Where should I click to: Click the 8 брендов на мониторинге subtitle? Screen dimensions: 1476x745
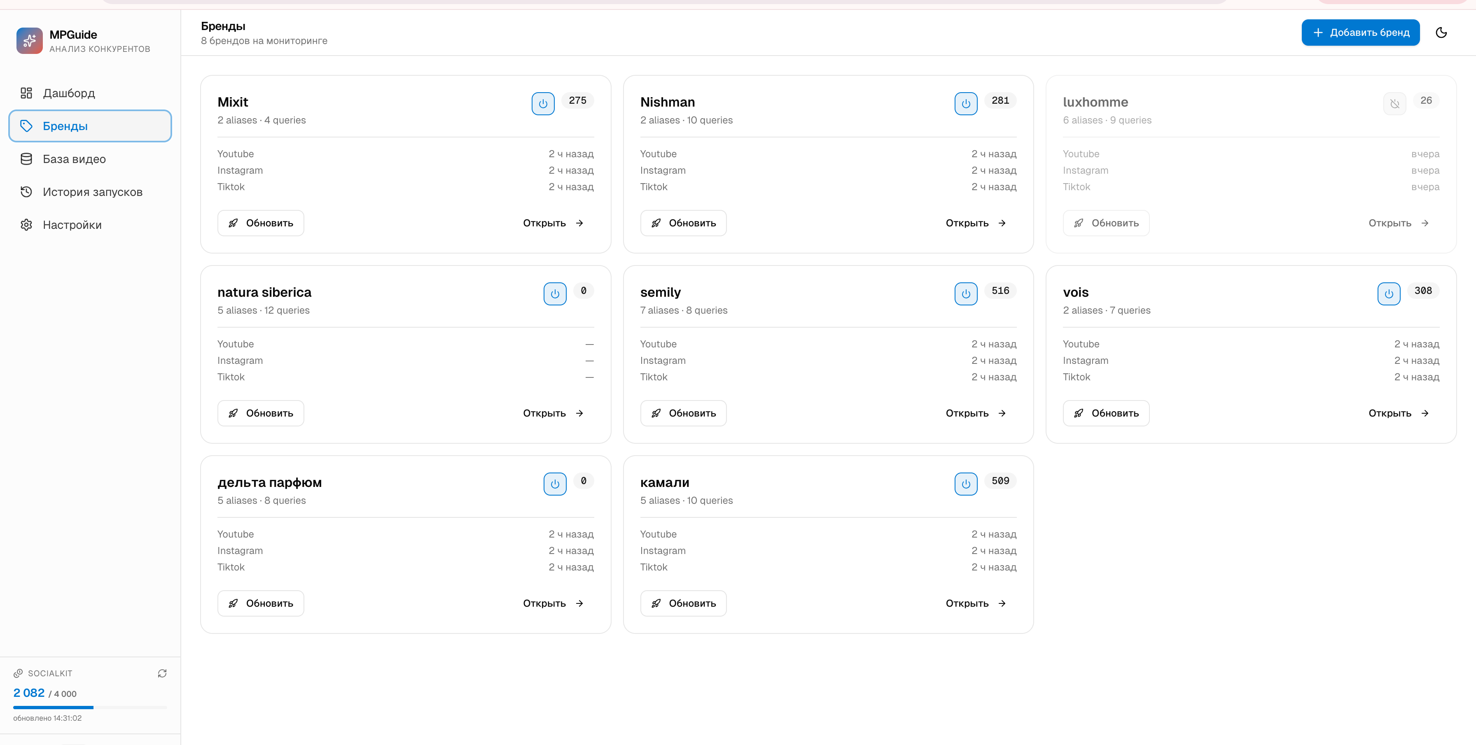[264, 41]
